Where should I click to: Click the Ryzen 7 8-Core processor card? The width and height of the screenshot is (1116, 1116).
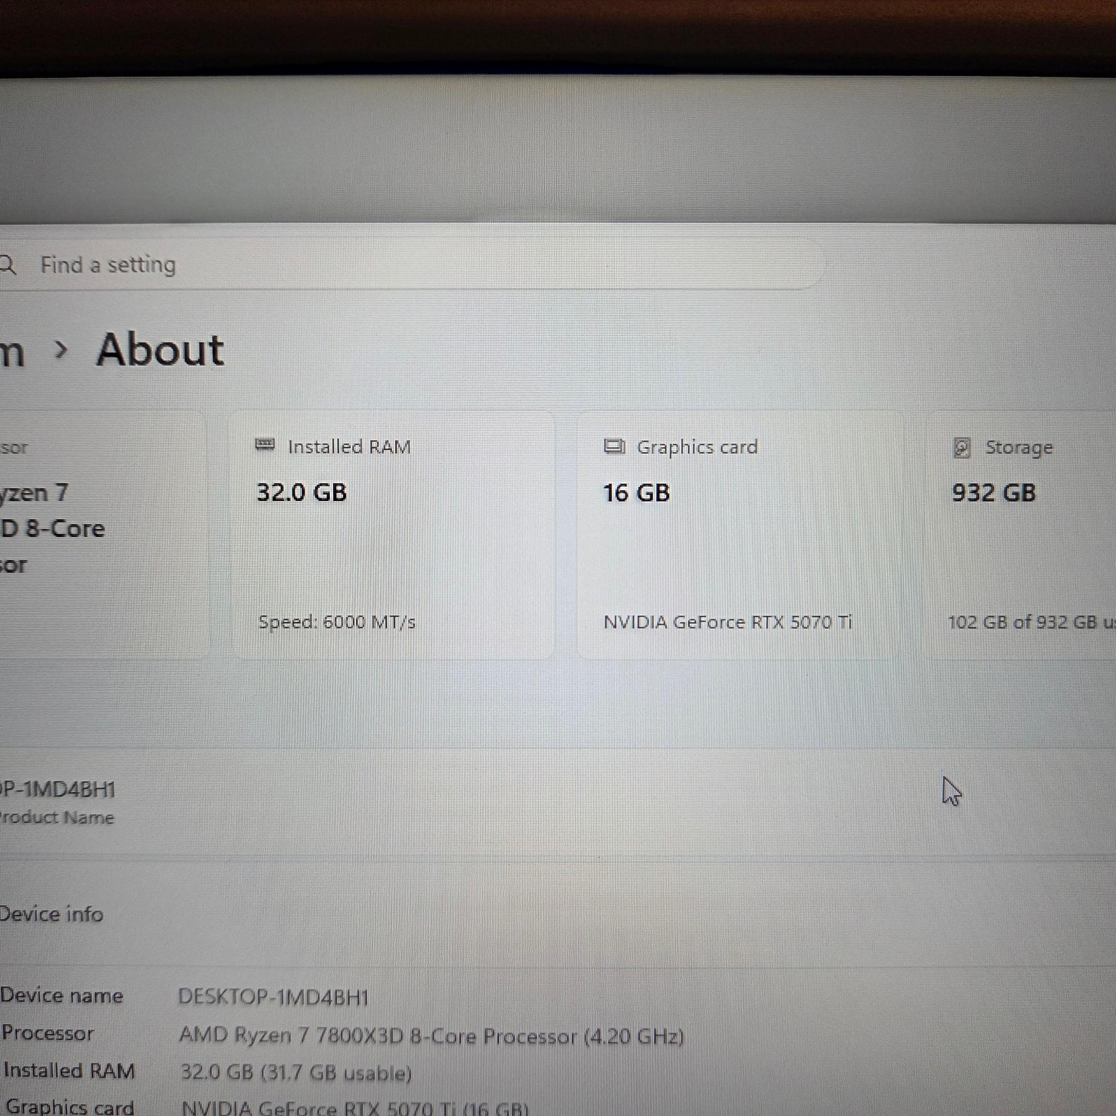[x=103, y=535]
